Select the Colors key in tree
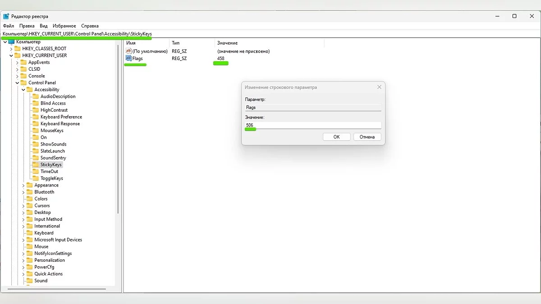541x304 pixels. tap(41, 199)
